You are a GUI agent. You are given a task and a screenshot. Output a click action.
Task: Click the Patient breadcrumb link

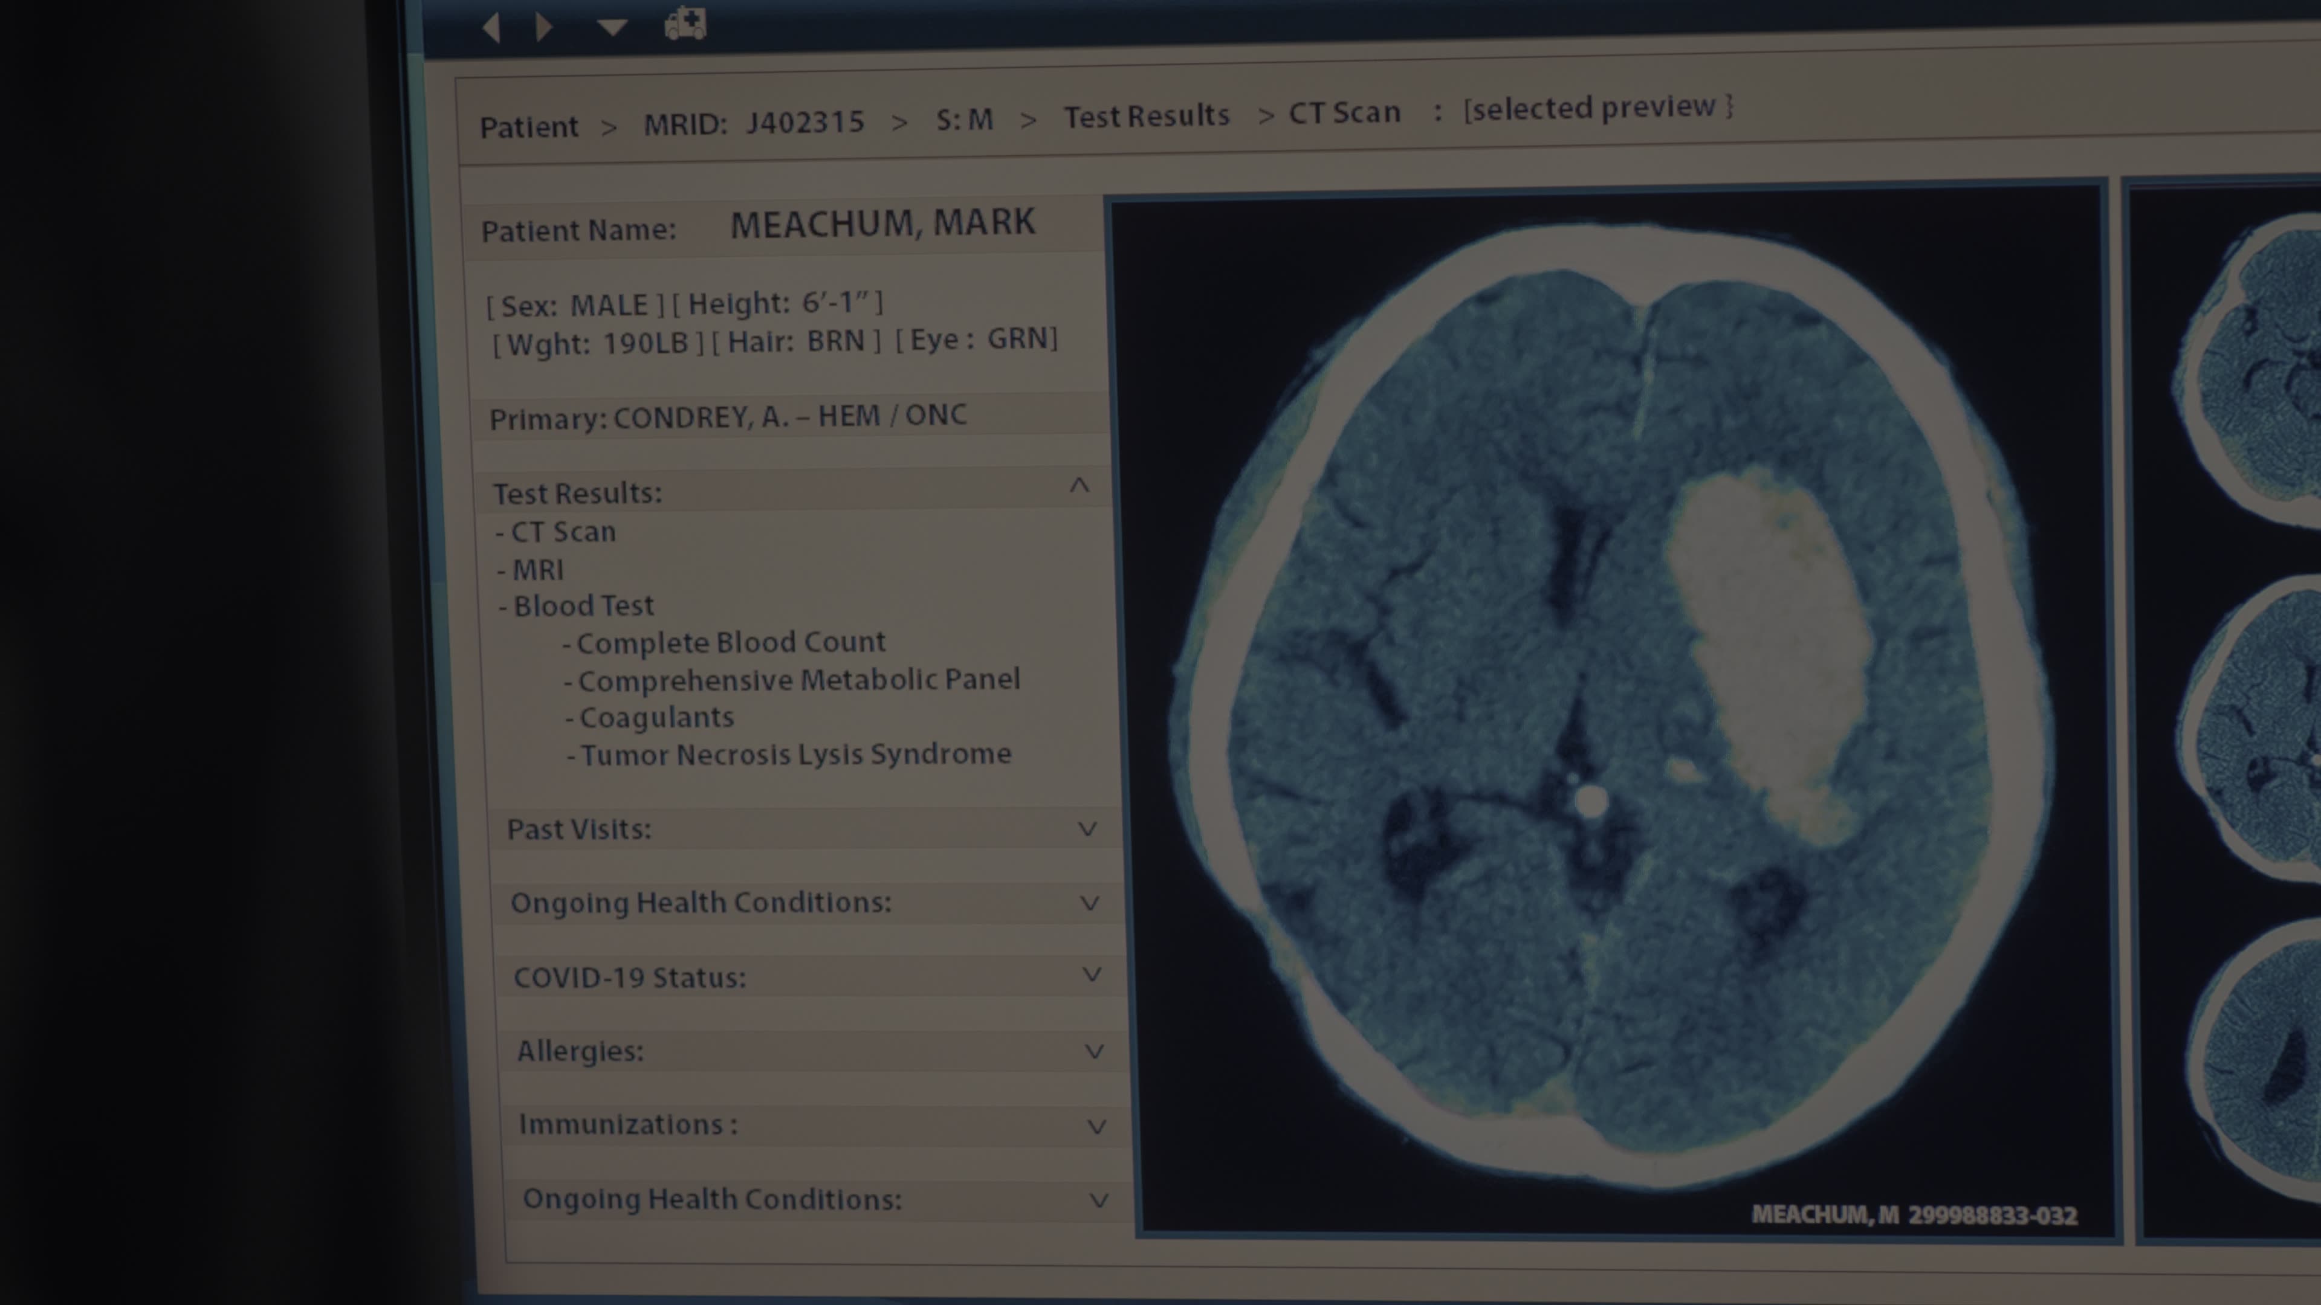pos(529,127)
